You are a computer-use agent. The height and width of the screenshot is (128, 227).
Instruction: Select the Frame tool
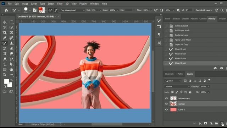coord(11,32)
